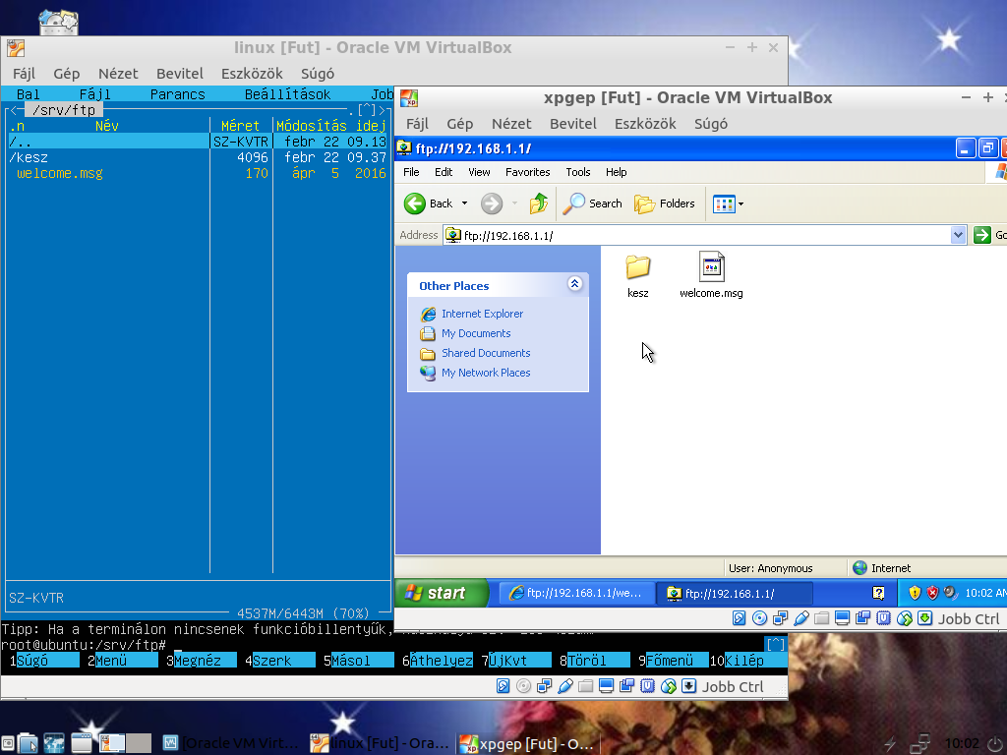Image resolution: width=1007 pixels, height=755 pixels.
Task: Click Internet Explorer under Other Places
Action: click(x=482, y=314)
